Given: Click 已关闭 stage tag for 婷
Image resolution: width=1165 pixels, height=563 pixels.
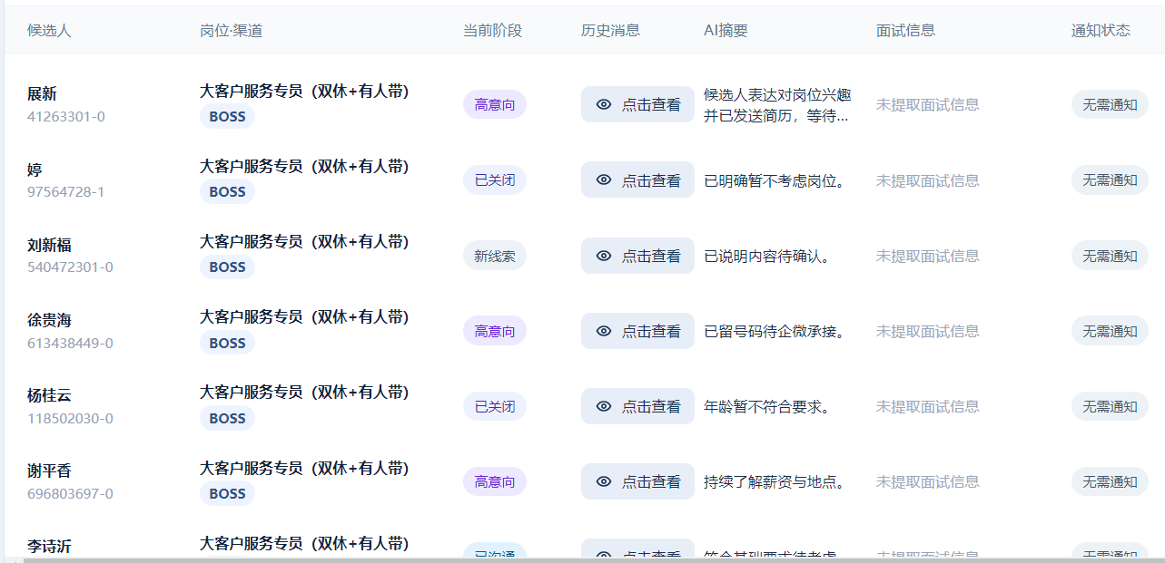Looking at the screenshot, I should (495, 180).
